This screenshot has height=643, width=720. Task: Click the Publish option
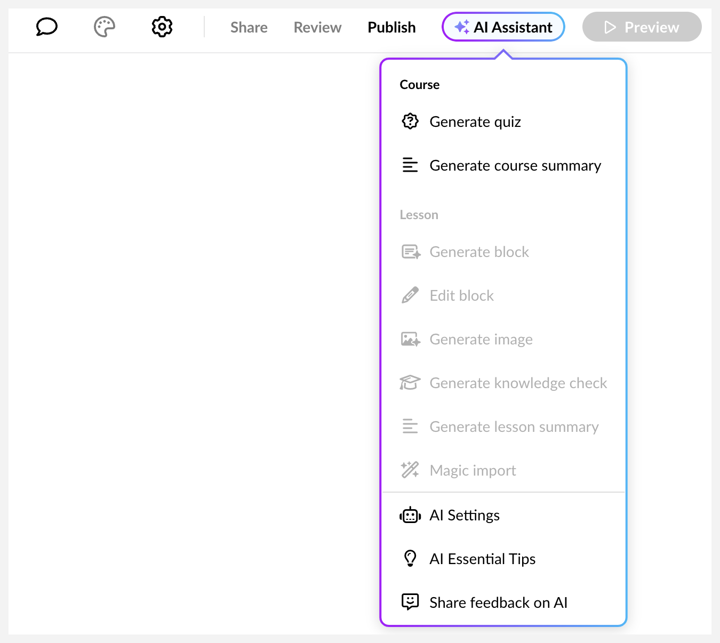click(391, 27)
